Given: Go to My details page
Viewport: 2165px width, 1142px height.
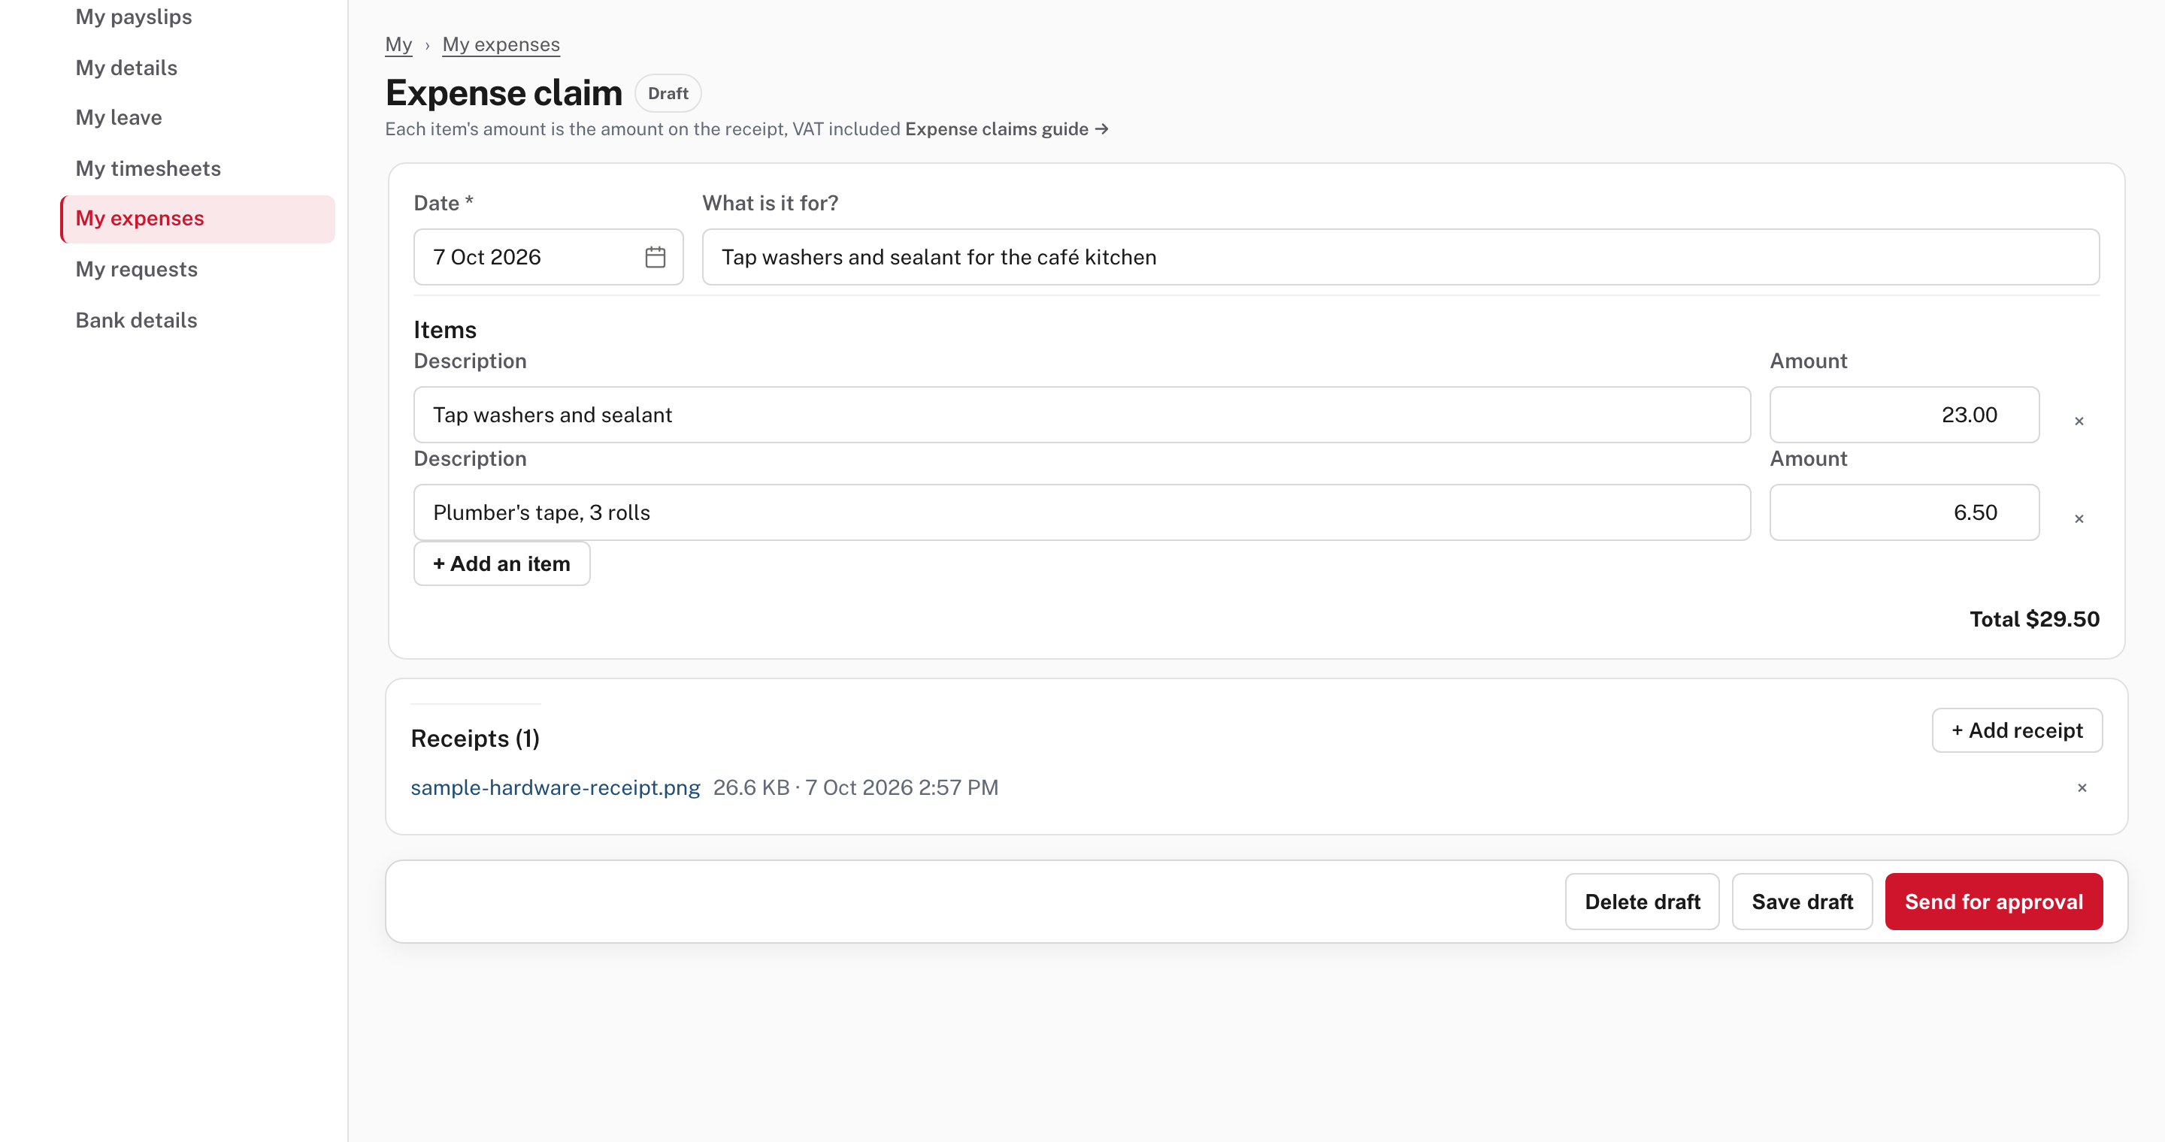Looking at the screenshot, I should point(126,67).
